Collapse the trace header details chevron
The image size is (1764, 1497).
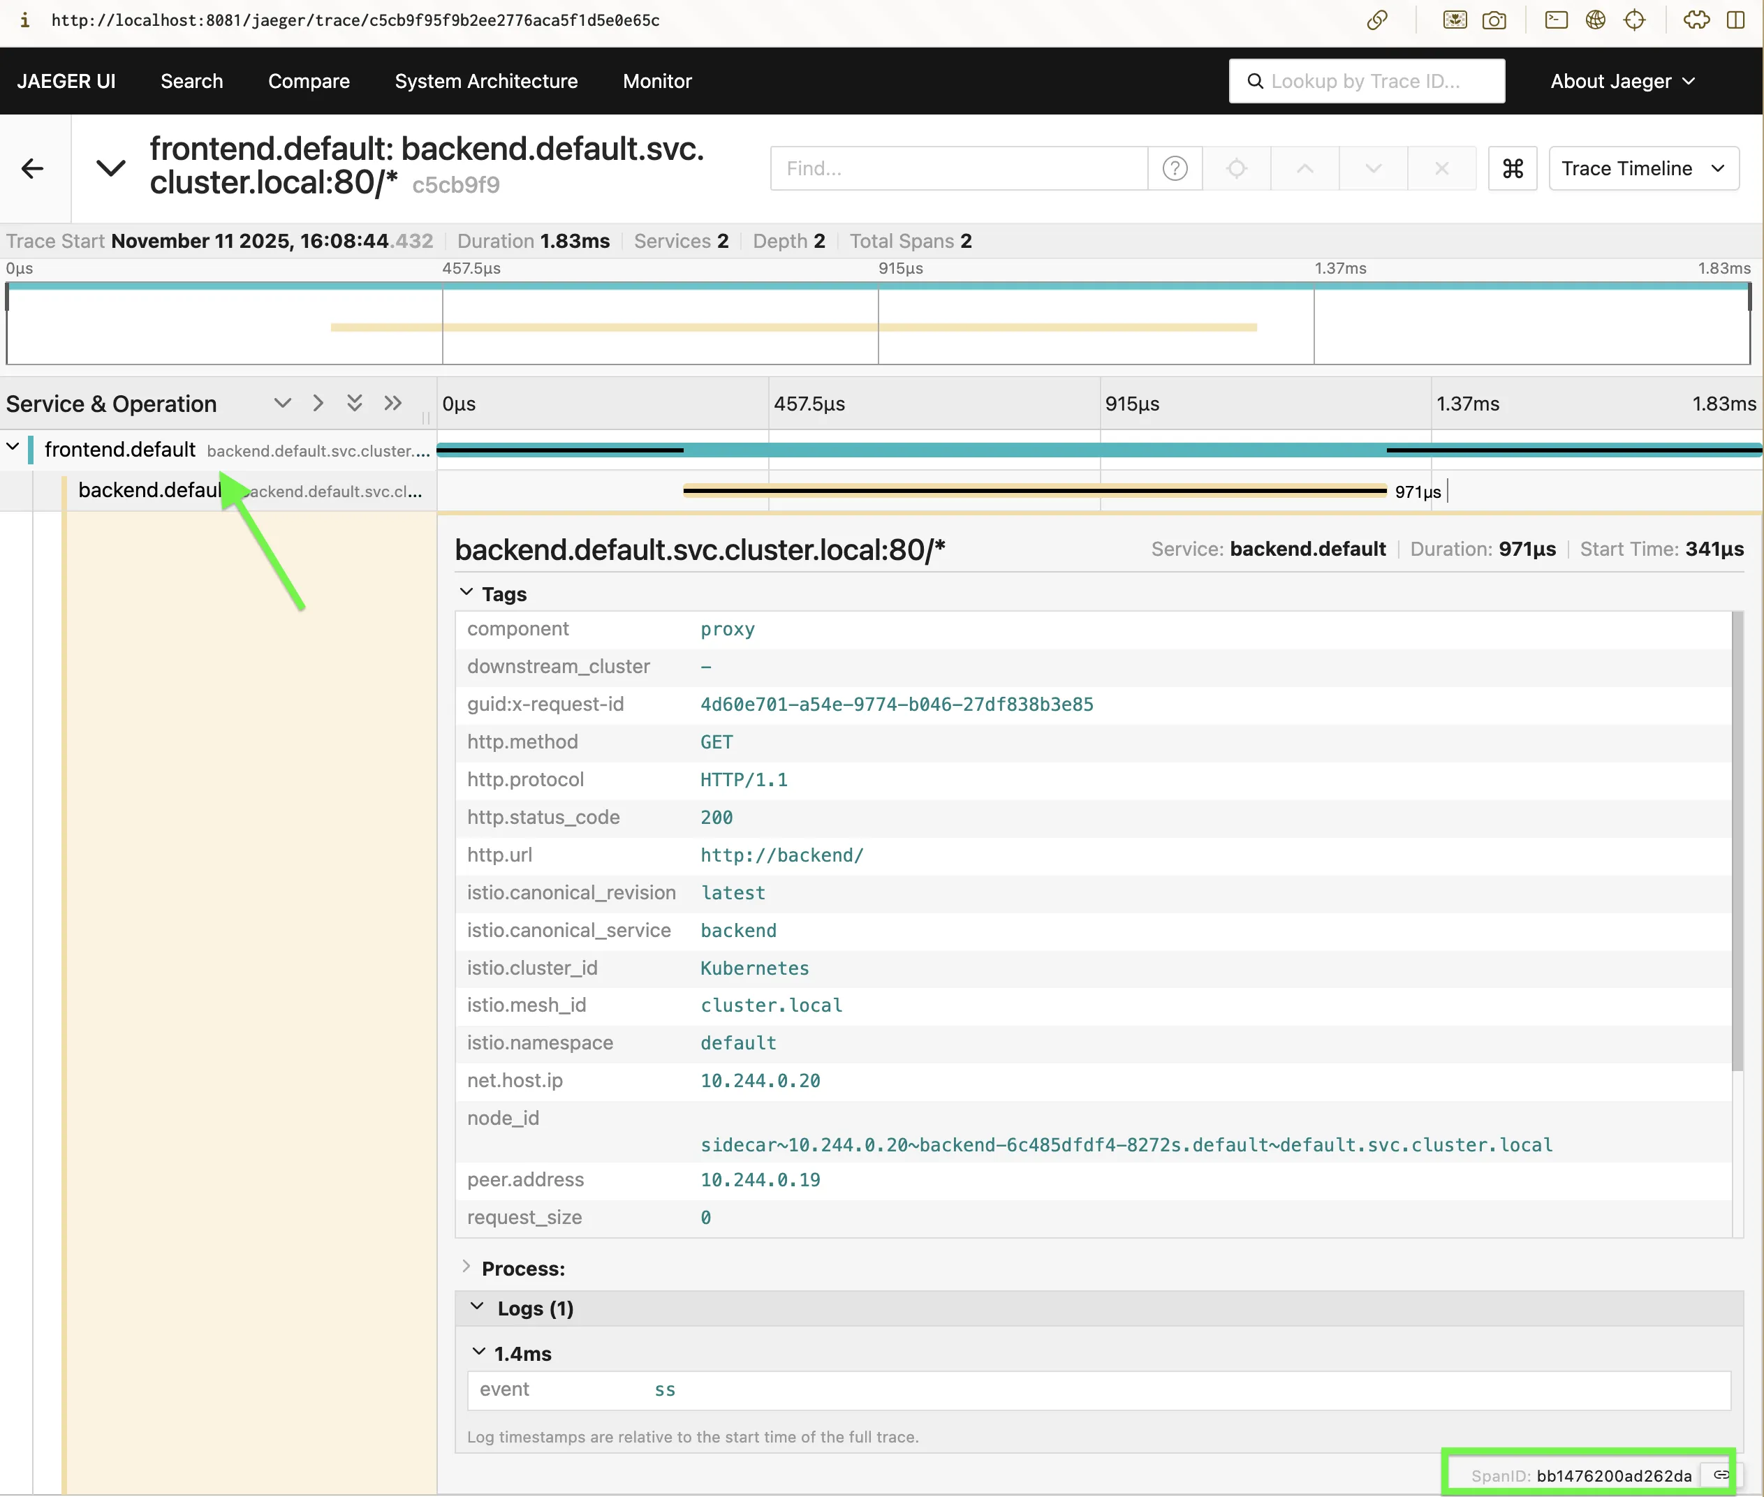click(x=111, y=168)
